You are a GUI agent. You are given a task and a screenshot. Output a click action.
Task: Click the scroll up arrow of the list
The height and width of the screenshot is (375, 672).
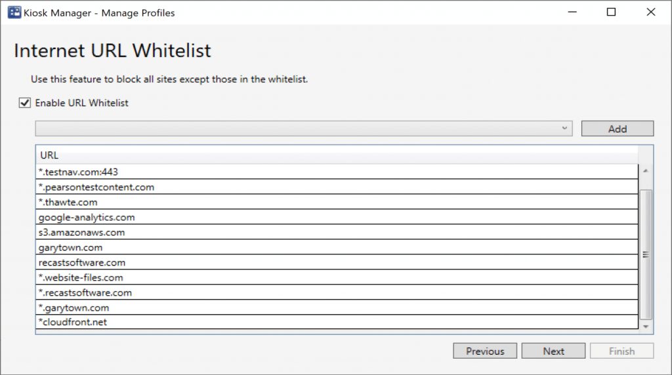click(646, 171)
